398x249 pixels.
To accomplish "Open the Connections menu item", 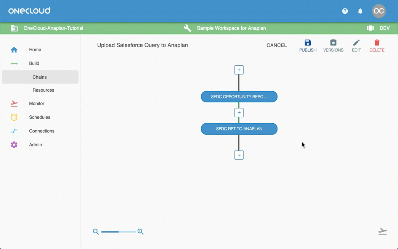I will click(x=42, y=131).
